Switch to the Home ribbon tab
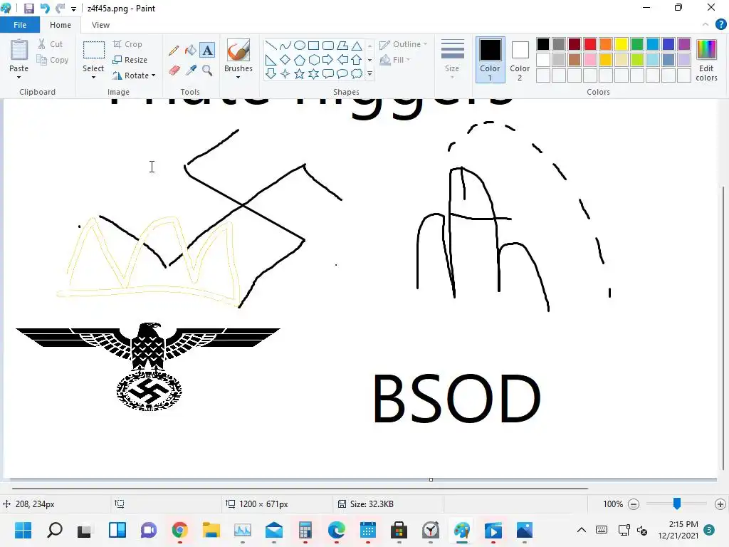Viewport: 729px width, 547px height. pyautogui.click(x=61, y=25)
